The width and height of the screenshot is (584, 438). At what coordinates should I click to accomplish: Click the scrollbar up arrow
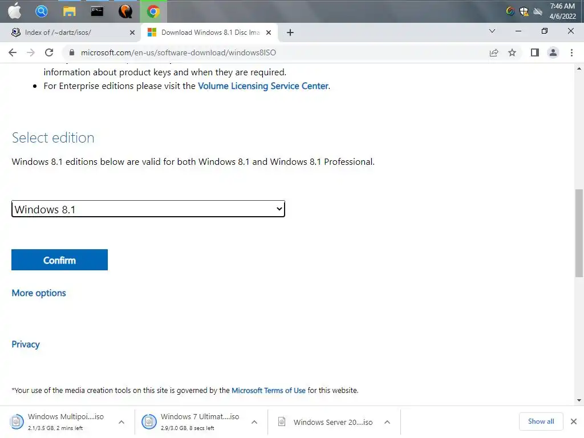click(x=579, y=68)
